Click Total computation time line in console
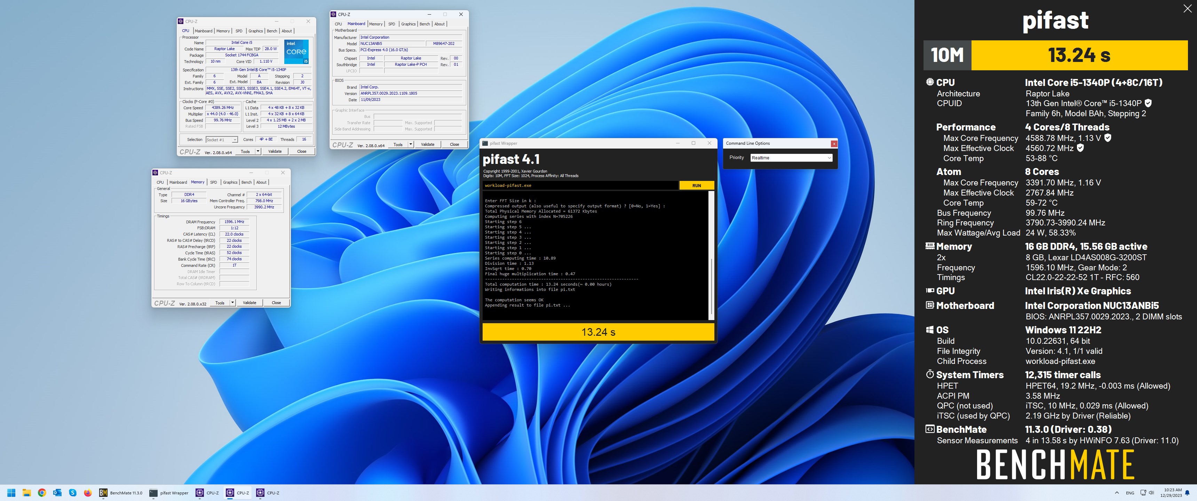The image size is (1197, 501). tap(548, 284)
